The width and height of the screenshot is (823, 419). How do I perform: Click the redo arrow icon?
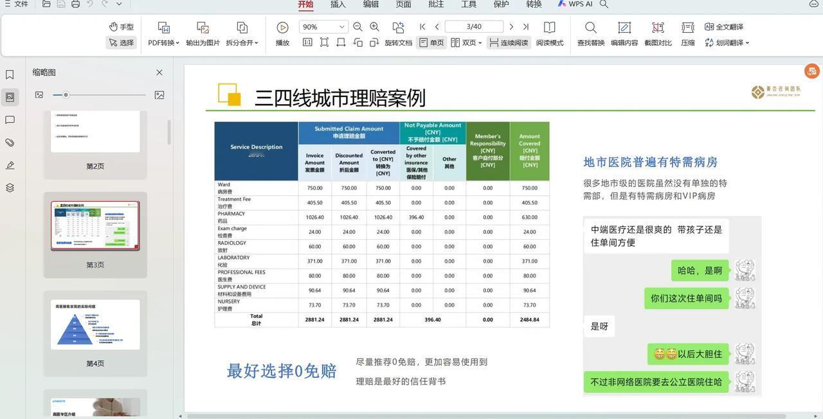point(104,4)
